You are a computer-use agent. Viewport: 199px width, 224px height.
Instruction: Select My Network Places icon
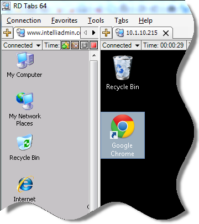[25, 109]
